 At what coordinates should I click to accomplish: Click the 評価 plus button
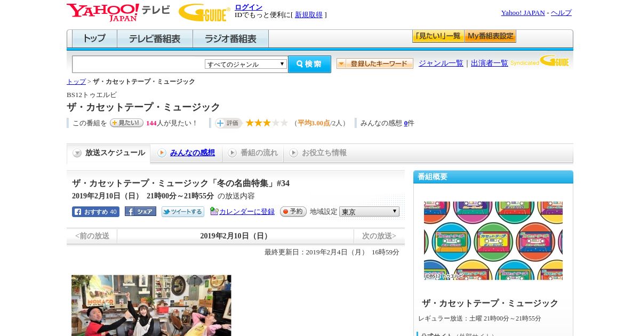(x=228, y=123)
